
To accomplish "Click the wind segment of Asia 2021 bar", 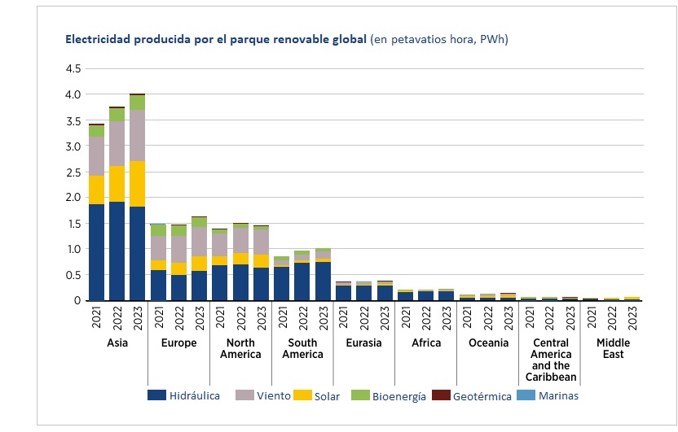I will coord(97,156).
